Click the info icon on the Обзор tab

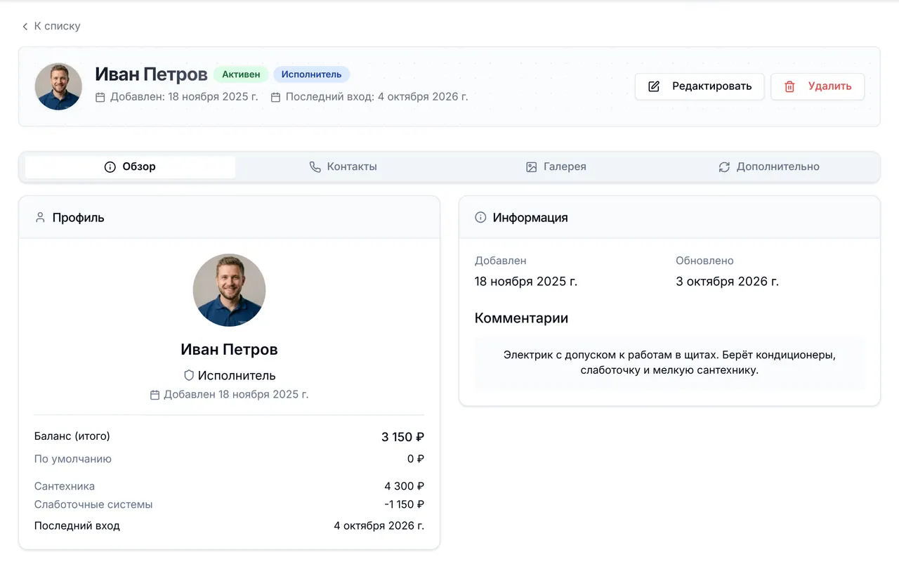(x=110, y=167)
